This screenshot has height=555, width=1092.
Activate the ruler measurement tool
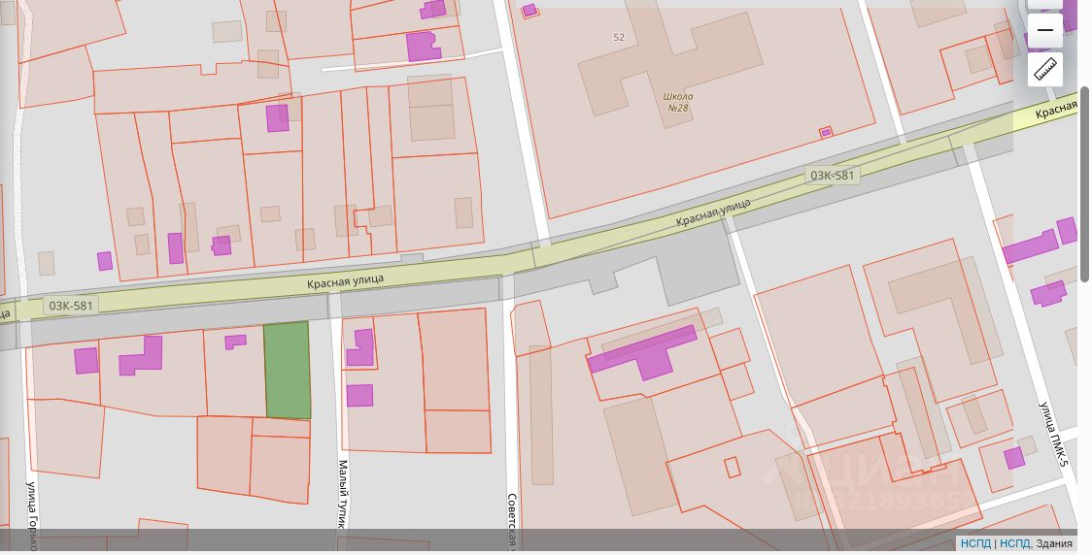1044,70
